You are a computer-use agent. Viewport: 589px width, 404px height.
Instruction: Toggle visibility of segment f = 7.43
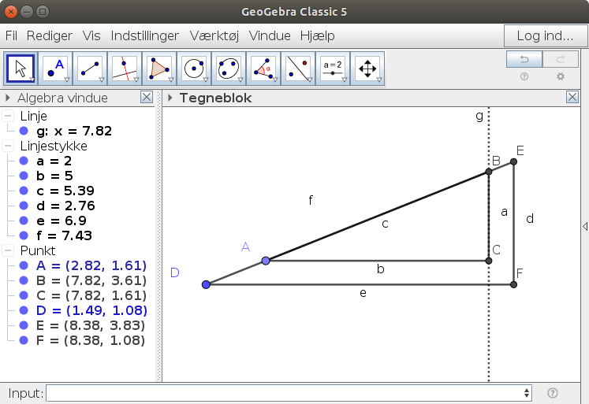tap(24, 235)
